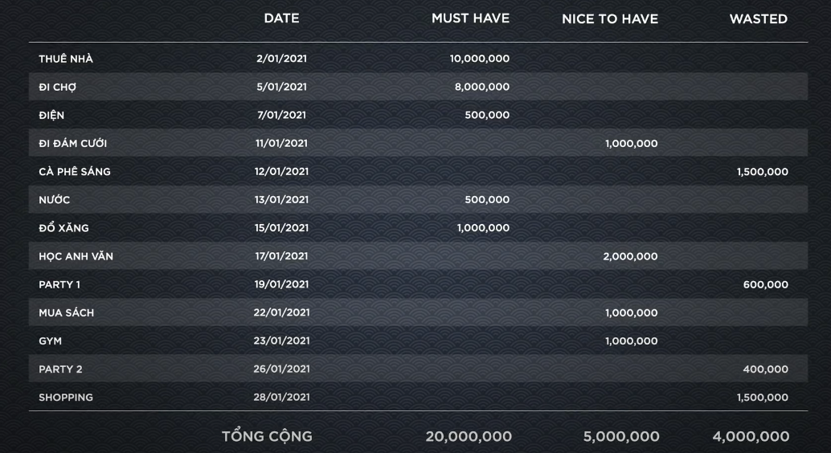Click the NICE TO HAVE column header

pos(610,19)
